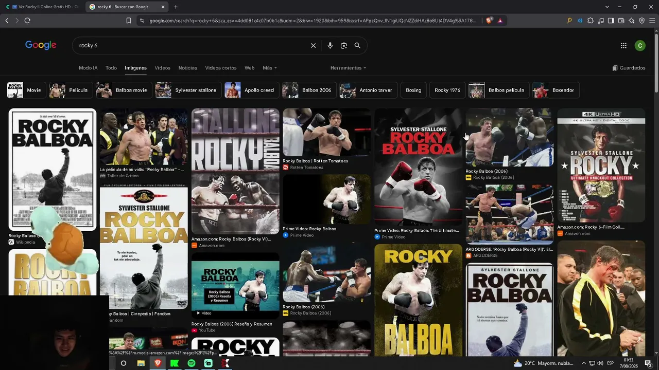The image size is (659, 370).
Task: Open the Rotten Tomatoes Rocky Balboa image
Action: click(x=326, y=132)
